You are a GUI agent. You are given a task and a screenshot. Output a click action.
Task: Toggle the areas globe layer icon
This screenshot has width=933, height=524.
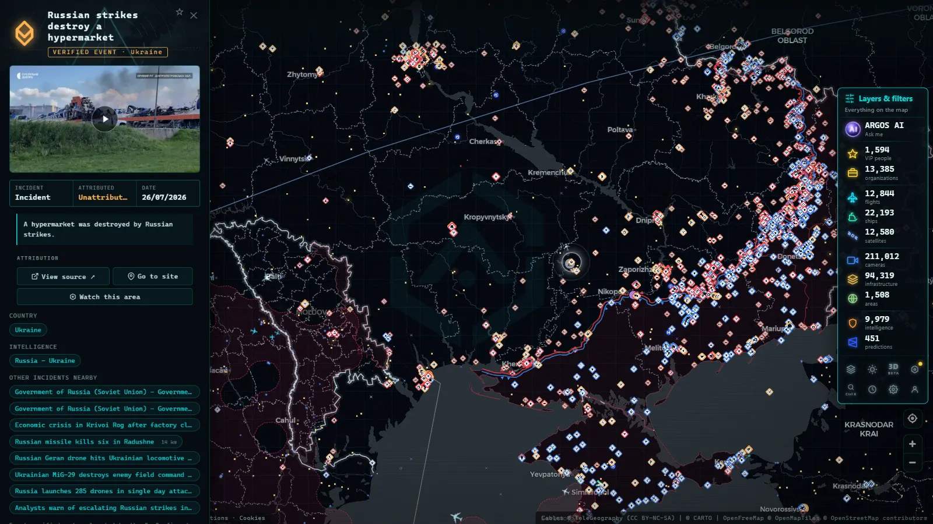pyautogui.click(x=853, y=299)
